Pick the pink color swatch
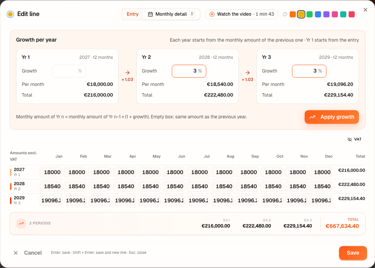This screenshot has width=375, height=268. tap(335, 15)
